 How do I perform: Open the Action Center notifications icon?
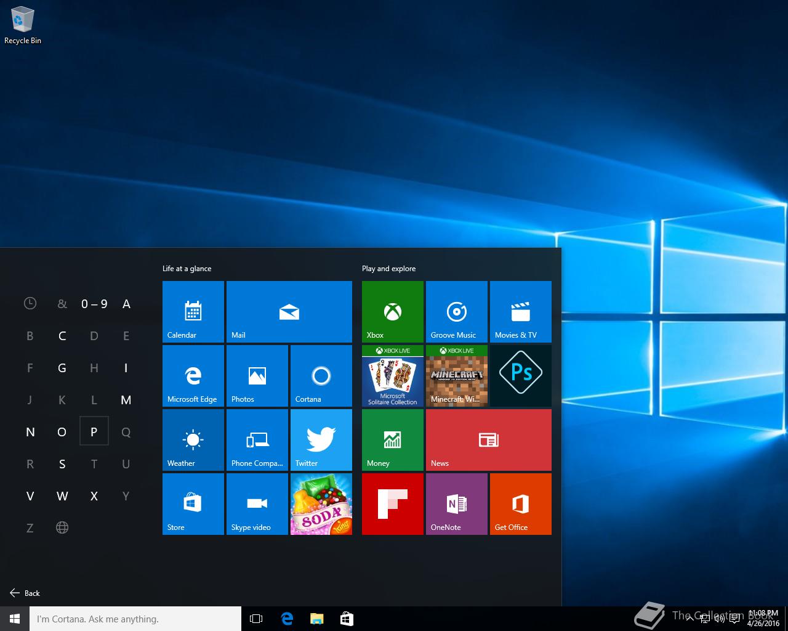[x=734, y=619]
